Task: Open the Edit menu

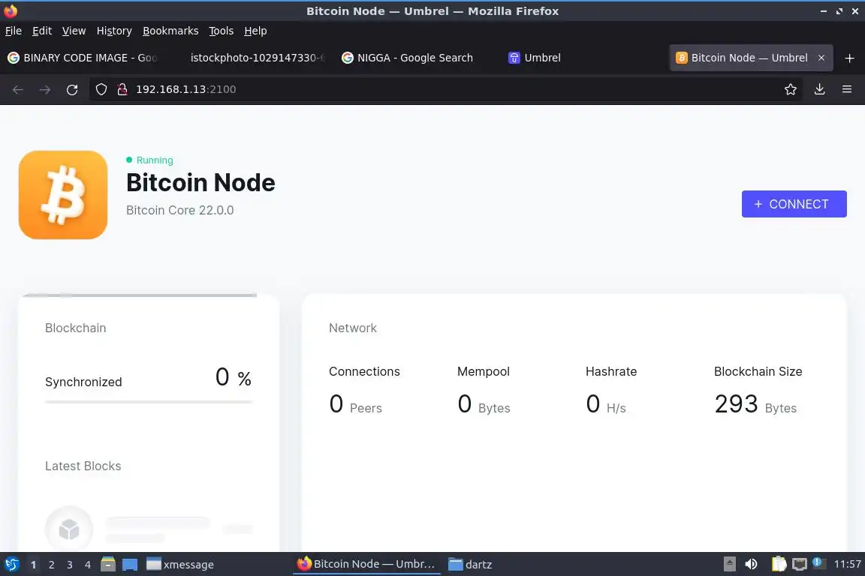Action: tap(42, 31)
